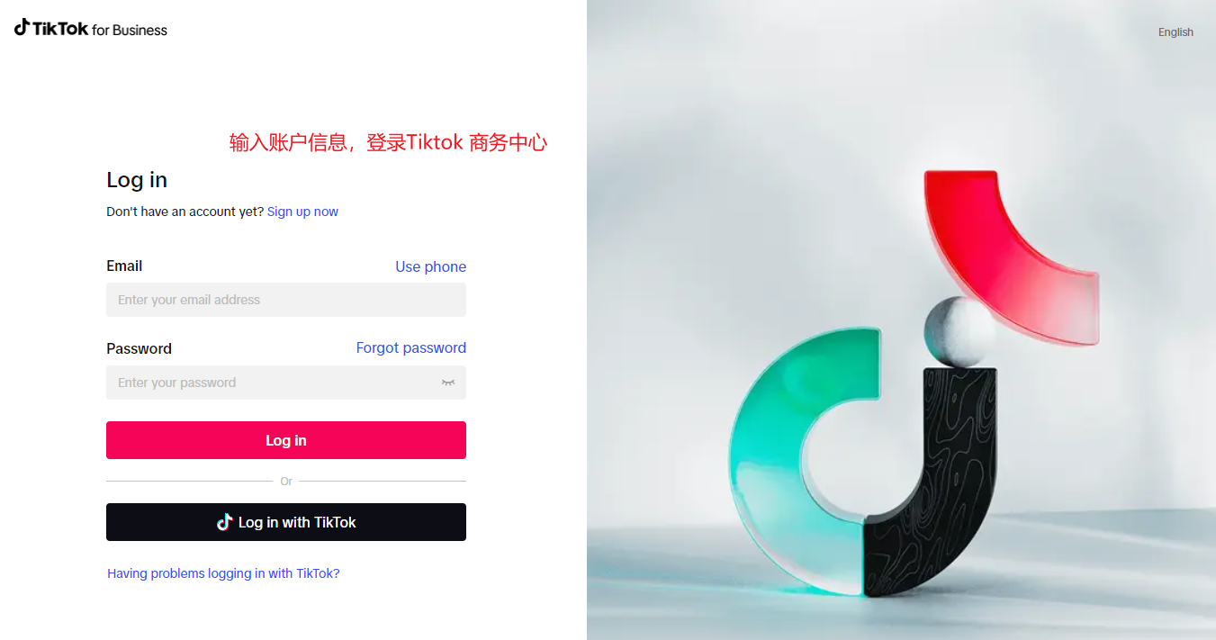Click the Don't have an account yet text
The width and height of the screenshot is (1216, 640).
pos(185,212)
